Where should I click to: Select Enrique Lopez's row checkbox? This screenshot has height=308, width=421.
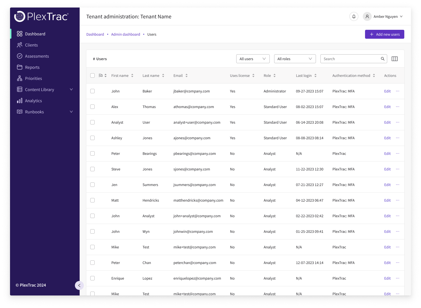point(92,278)
